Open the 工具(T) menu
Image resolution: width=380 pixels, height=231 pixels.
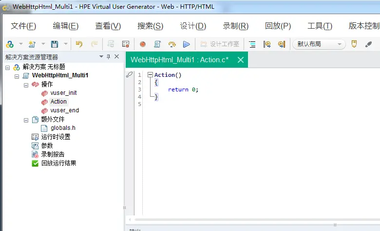pyautogui.click(x=320, y=26)
